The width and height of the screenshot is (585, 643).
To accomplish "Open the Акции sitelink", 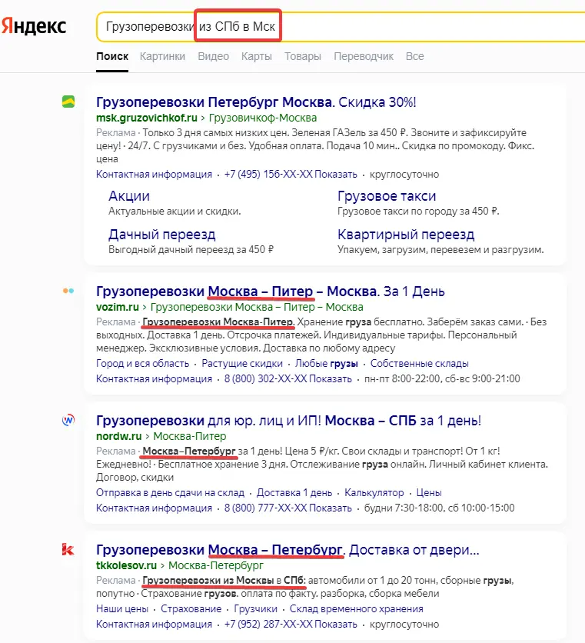I will tap(129, 196).
